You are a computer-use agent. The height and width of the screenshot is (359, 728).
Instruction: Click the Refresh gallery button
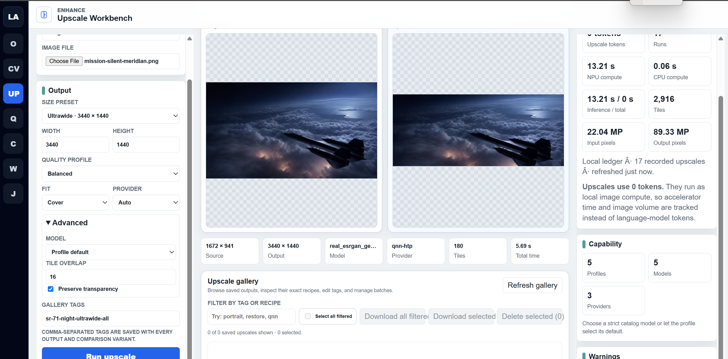point(532,285)
